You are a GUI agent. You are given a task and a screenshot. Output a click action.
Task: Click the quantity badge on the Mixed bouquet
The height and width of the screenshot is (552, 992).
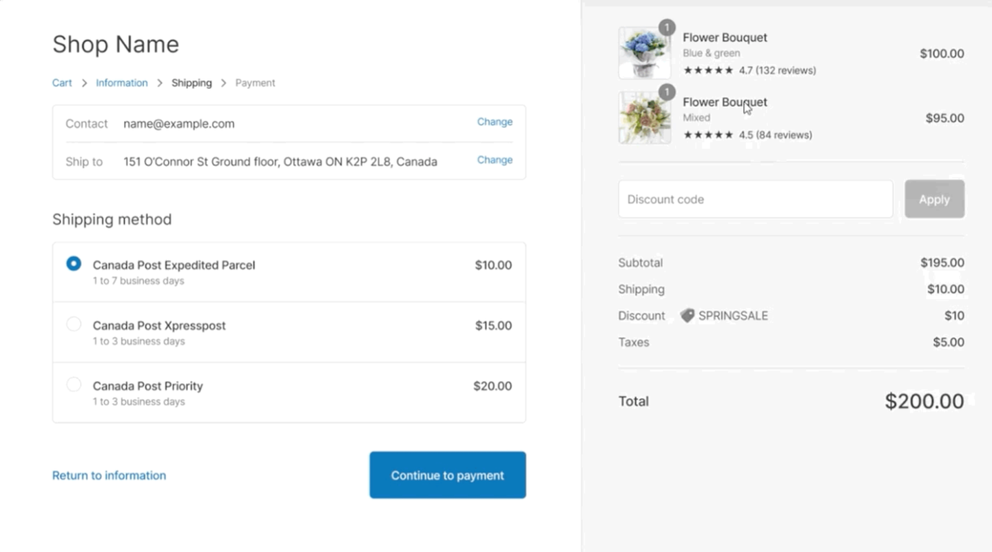tap(666, 92)
